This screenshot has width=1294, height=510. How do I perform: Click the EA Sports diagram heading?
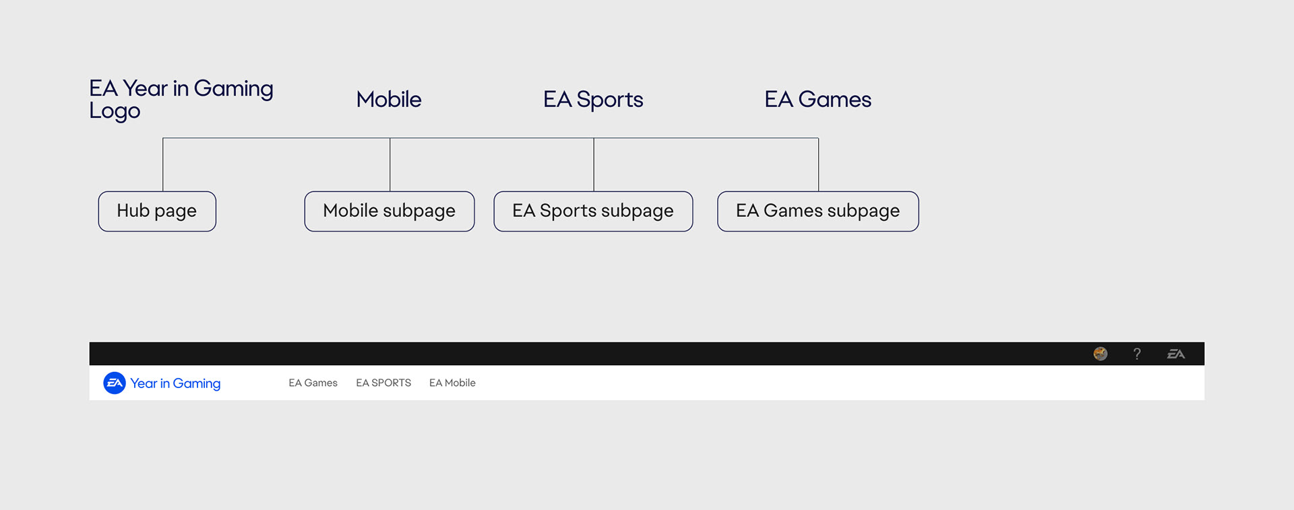pos(593,100)
